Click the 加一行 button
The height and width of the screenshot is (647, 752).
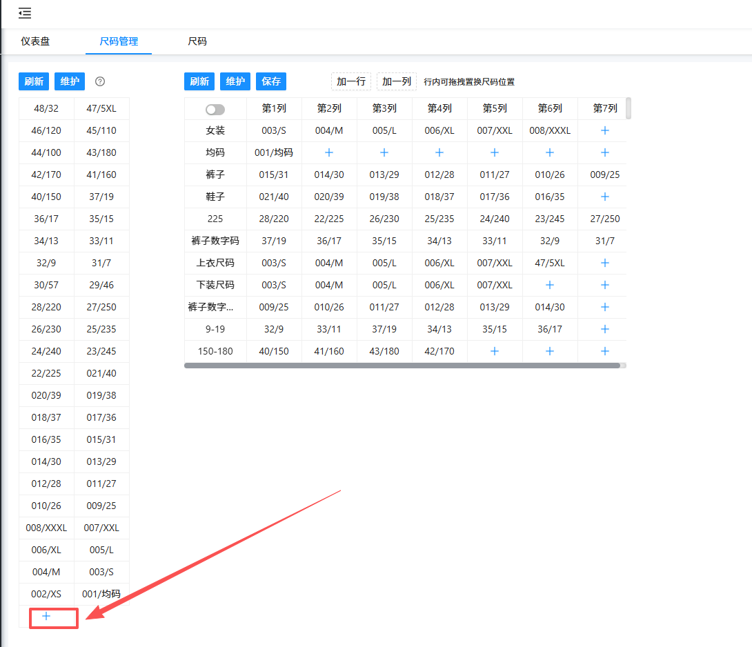pos(351,81)
